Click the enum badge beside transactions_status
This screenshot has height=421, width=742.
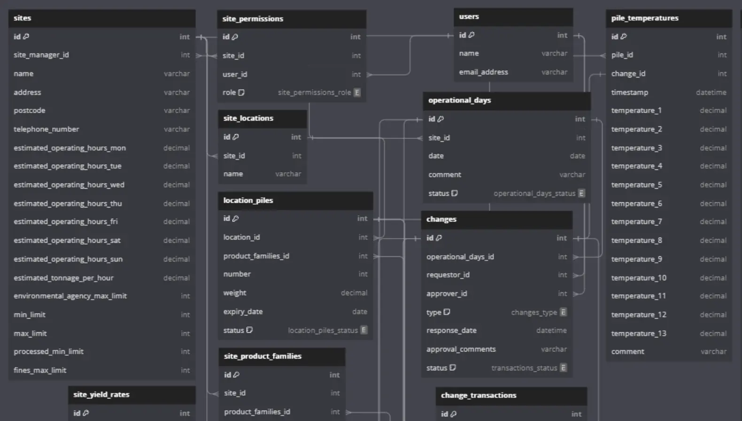(x=563, y=368)
